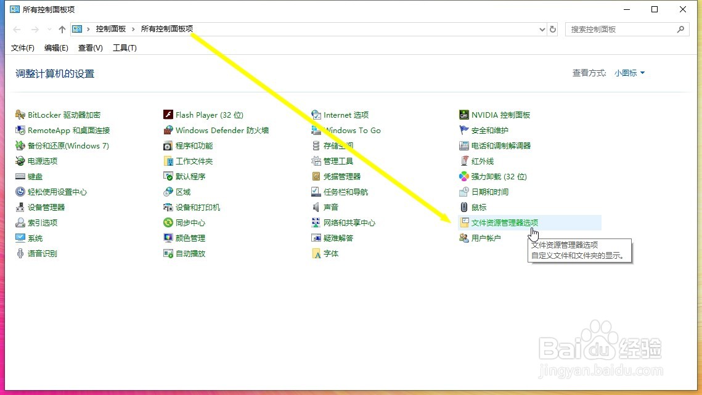Expand chevron before 控制面板 breadcrumb
The height and width of the screenshot is (395, 702).
click(88, 29)
